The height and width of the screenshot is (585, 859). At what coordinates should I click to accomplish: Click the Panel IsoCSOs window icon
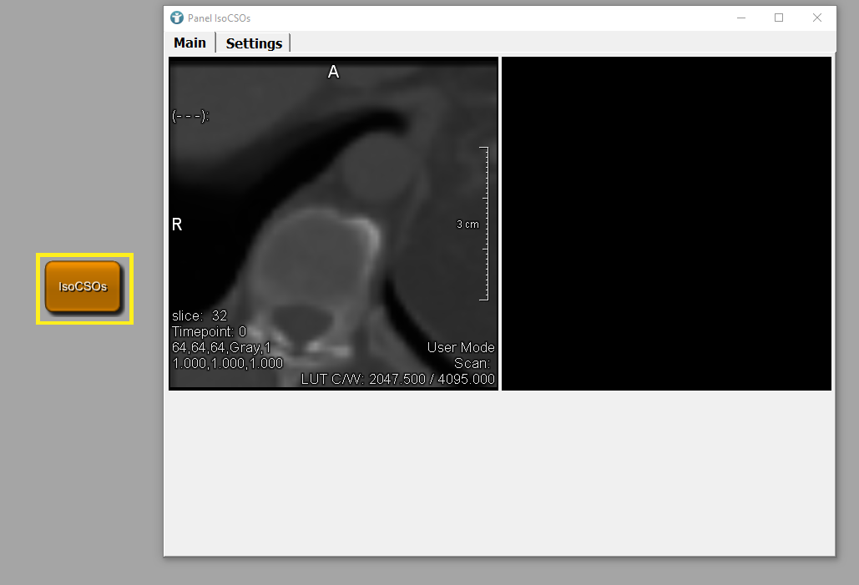pyautogui.click(x=176, y=18)
